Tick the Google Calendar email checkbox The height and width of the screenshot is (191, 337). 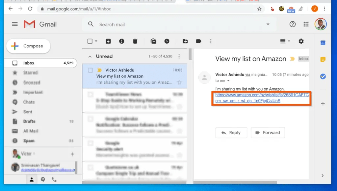90,119
